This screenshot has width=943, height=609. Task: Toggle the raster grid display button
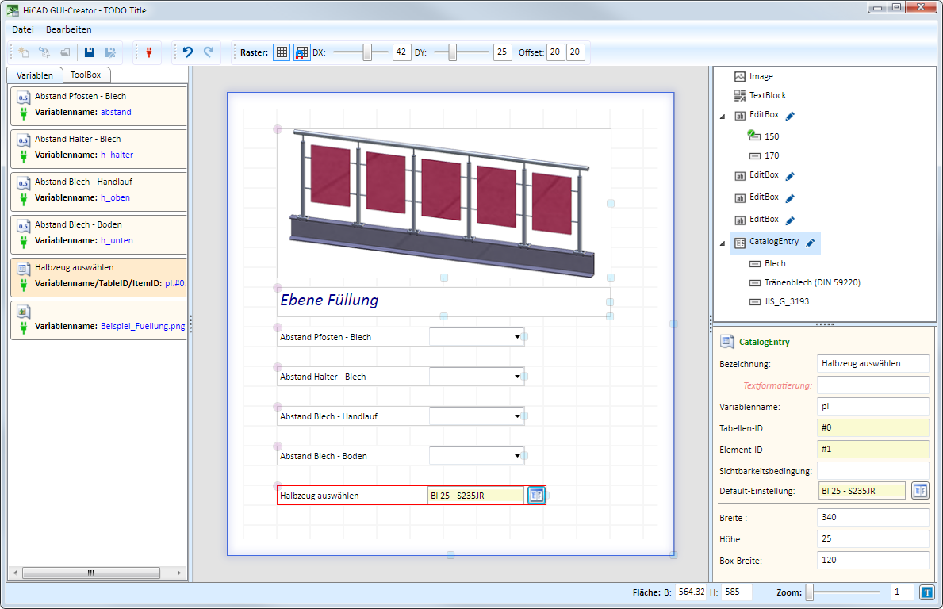[x=282, y=52]
